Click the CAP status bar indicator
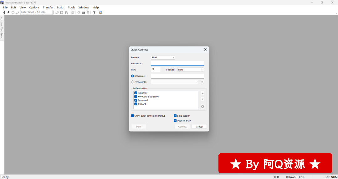Viewport: 338px width, 179px height. click(327, 177)
